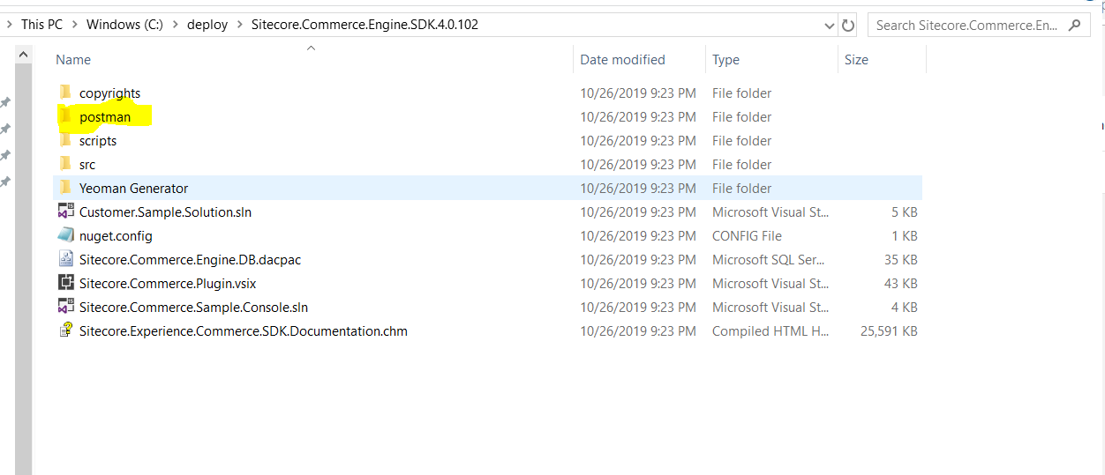Click the nuget.config file icon
Image resolution: width=1105 pixels, height=475 pixels.
(65, 235)
